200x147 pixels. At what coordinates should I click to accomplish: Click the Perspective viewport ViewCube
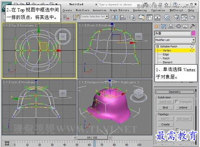pos(138,94)
